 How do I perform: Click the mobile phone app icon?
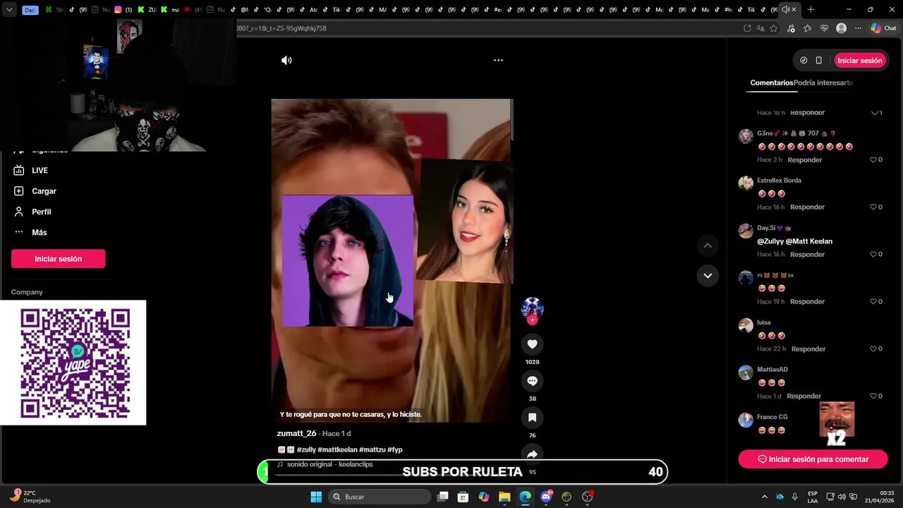pos(818,61)
